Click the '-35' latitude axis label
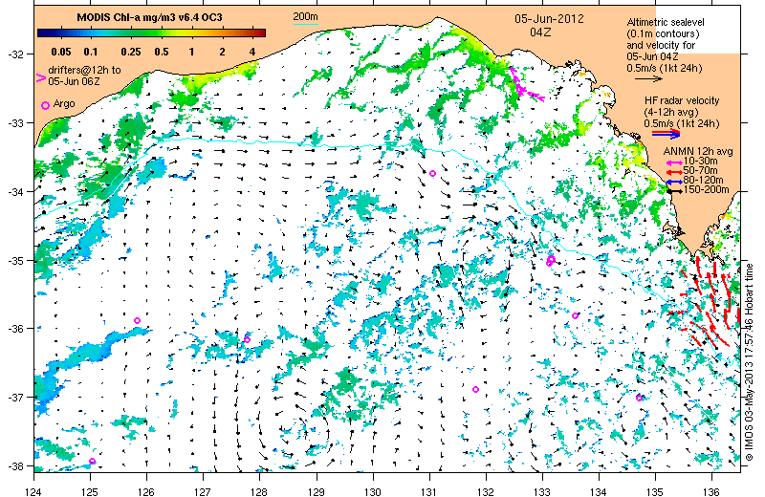Image resolution: width=765 pixels, height=497 pixels. tap(14, 261)
